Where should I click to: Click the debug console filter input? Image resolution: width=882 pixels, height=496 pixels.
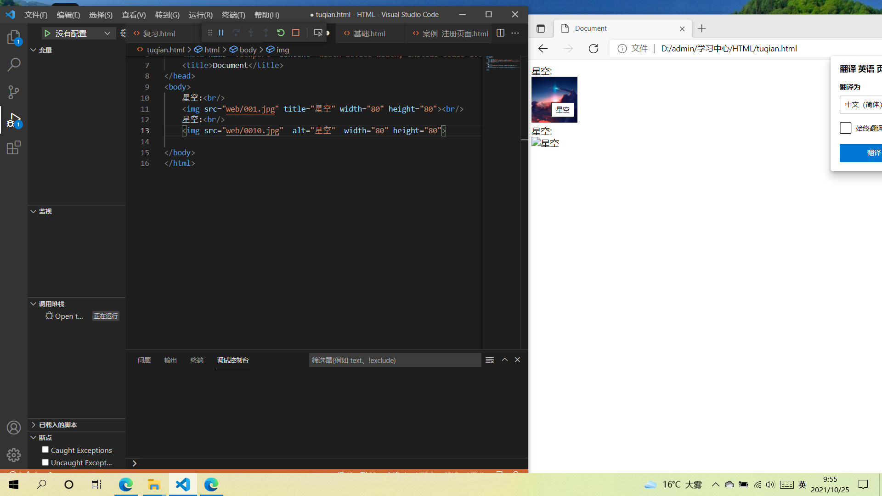(395, 360)
